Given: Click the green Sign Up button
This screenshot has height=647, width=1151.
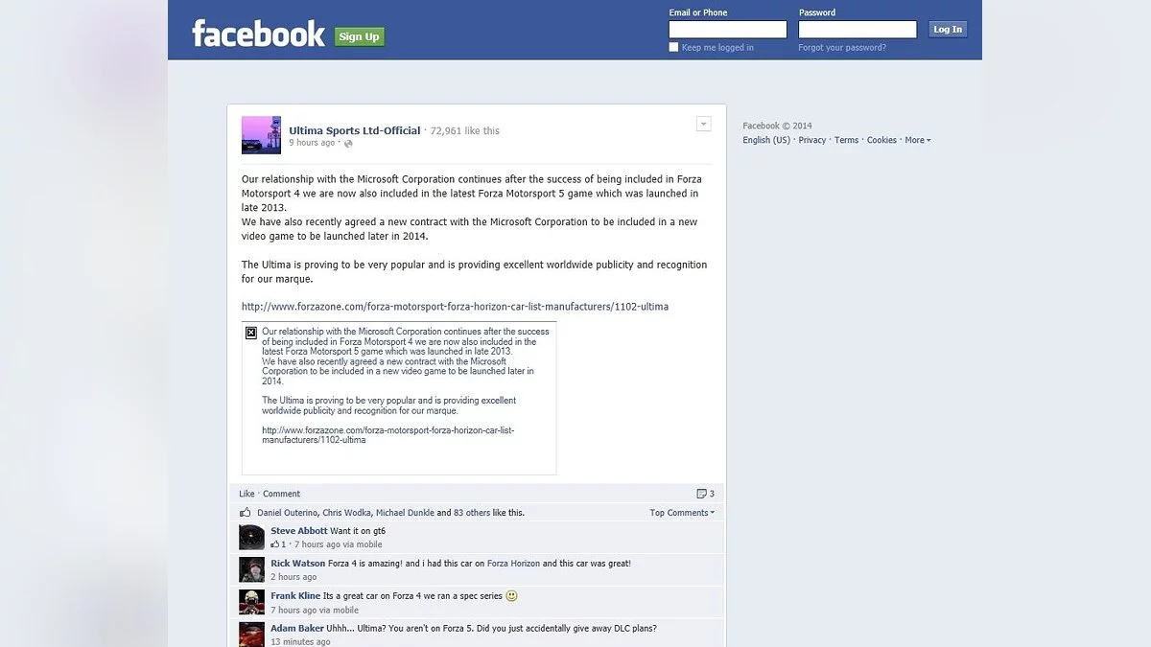Looking at the screenshot, I should coord(360,36).
